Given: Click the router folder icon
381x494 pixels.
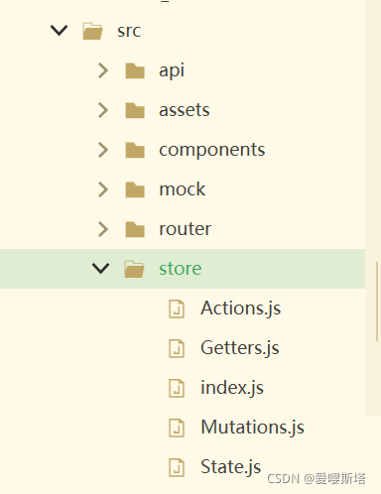Looking at the screenshot, I should pyautogui.click(x=135, y=229).
